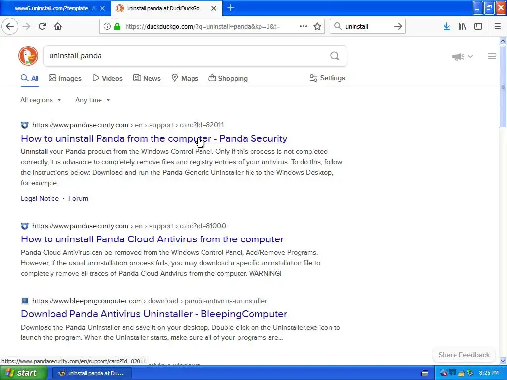This screenshot has width=507, height=380.
Task: Open the page actions three-dot menu
Action: (x=304, y=26)
